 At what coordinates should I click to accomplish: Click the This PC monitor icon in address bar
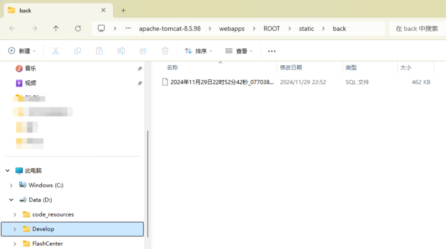tap(101, 28)
